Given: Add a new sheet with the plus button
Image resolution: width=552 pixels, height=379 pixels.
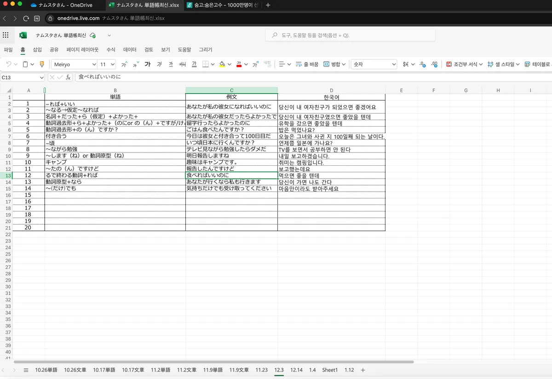Looking at the screenshot, I should [363, 370].
